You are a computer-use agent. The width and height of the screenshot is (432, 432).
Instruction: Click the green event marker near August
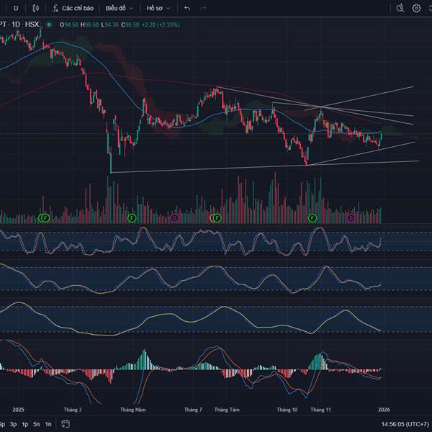coord(217,218)
